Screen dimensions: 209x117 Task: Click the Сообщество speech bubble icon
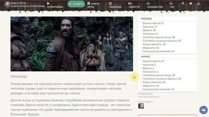(x=148, y=4)
